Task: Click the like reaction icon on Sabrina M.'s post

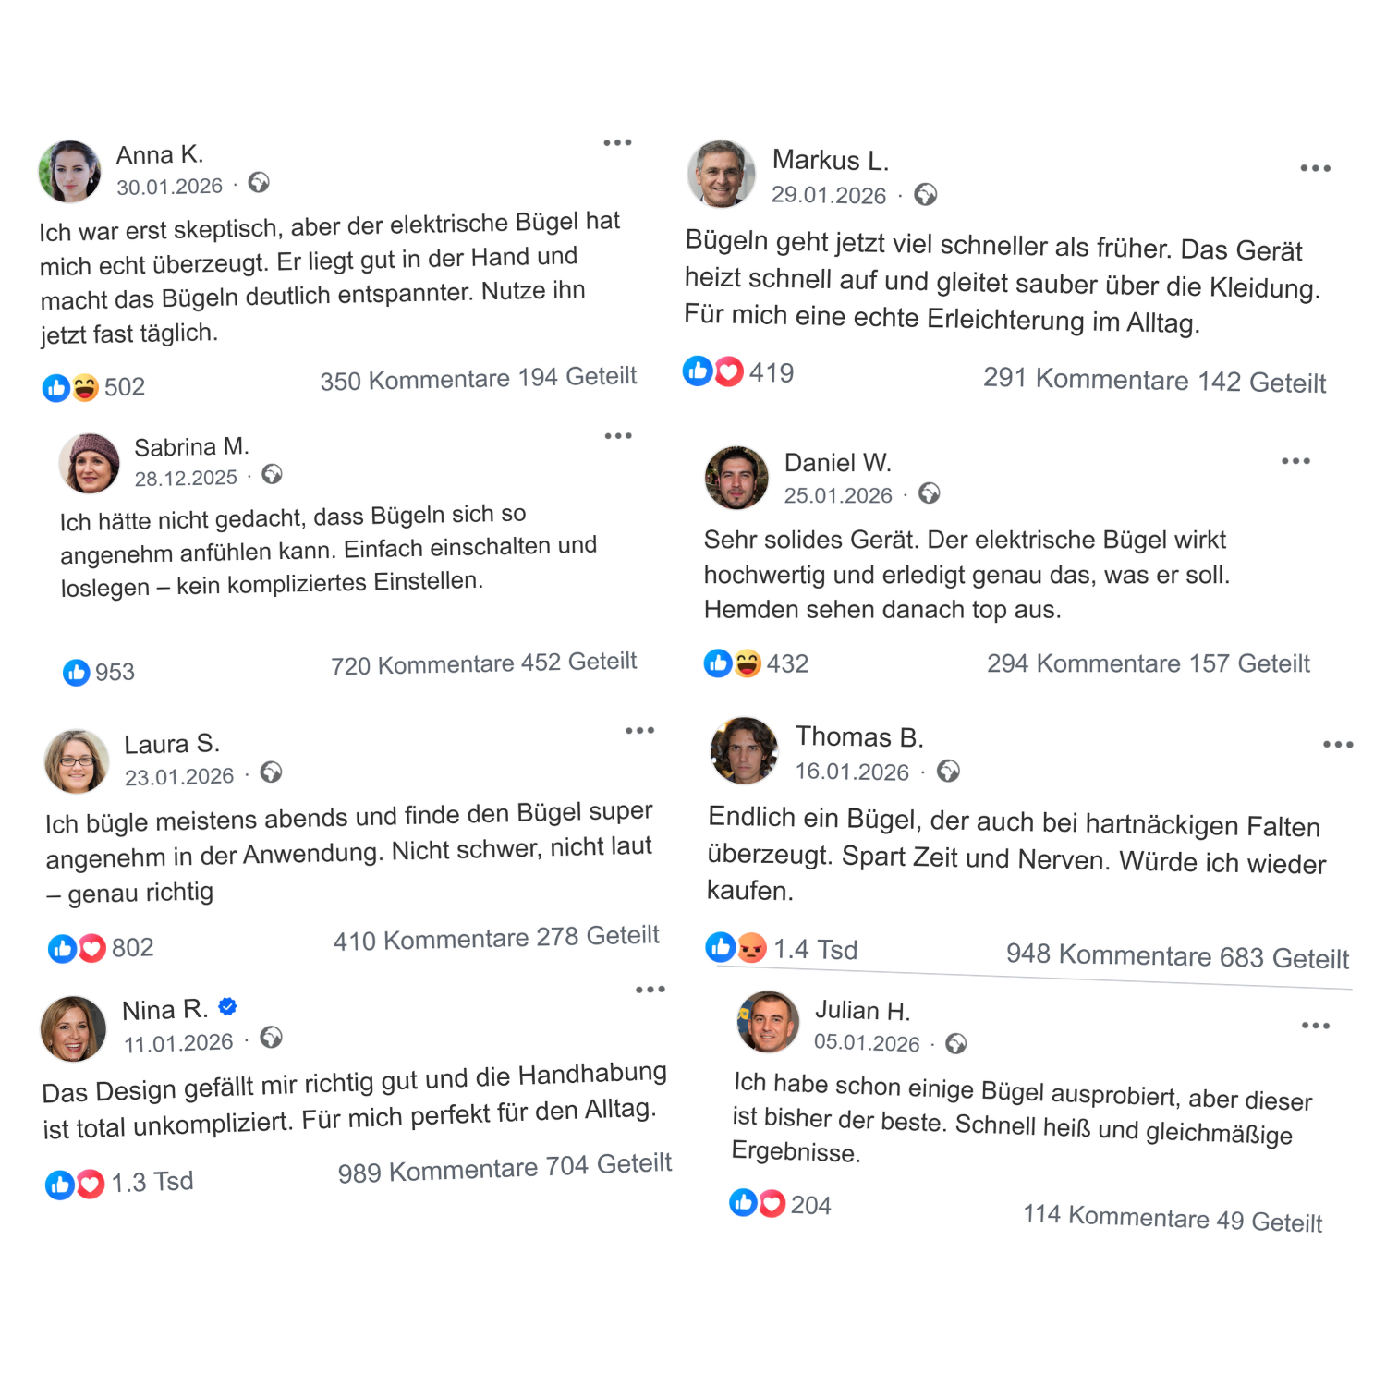Action: (76, 673)
